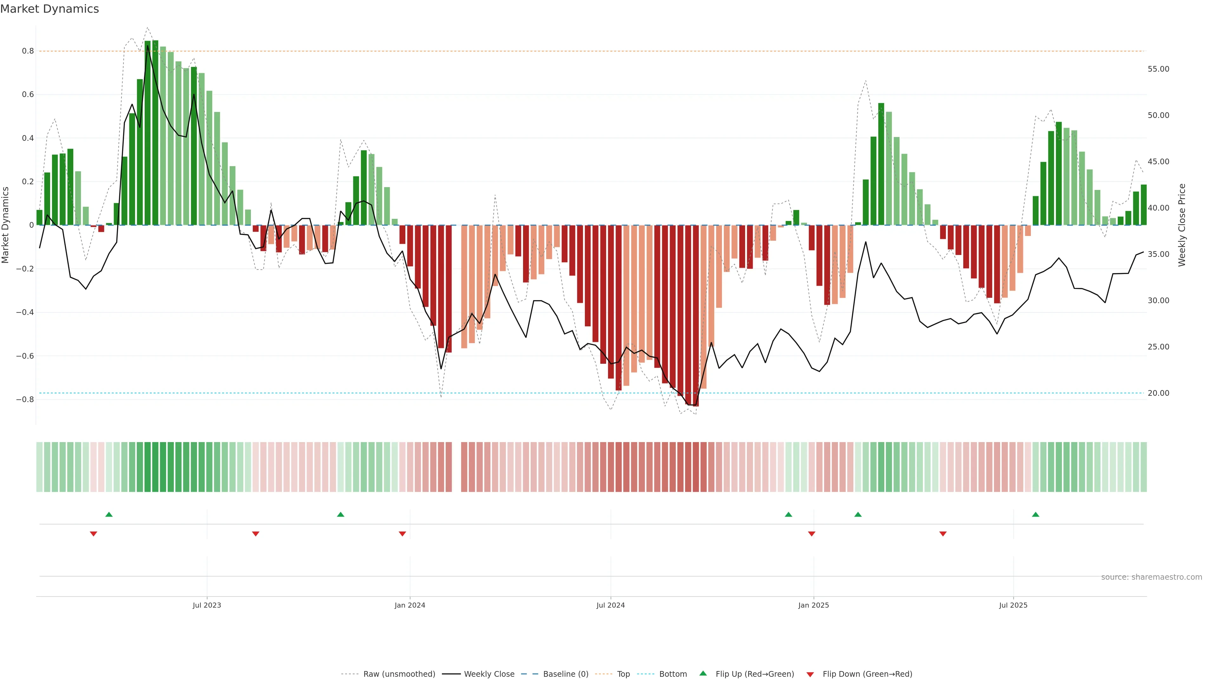Click the 55.00 right-axis price label
1218x685 pixels.
tap(1158, 69)
